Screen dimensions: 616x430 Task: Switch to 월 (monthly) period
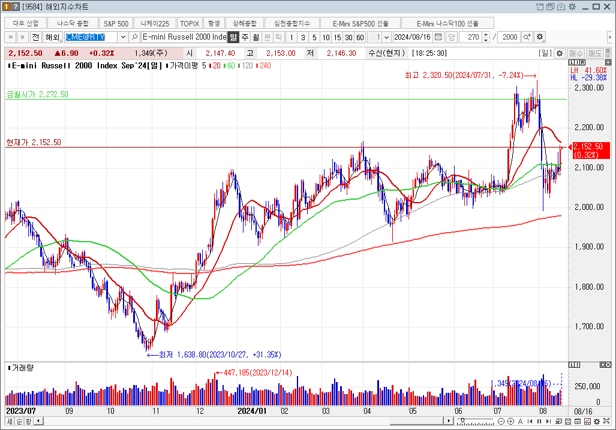pos(256,37)
